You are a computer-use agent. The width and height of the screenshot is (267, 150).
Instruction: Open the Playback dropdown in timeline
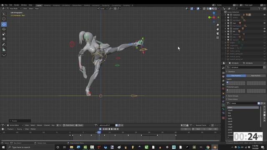[x=11, y=129]
